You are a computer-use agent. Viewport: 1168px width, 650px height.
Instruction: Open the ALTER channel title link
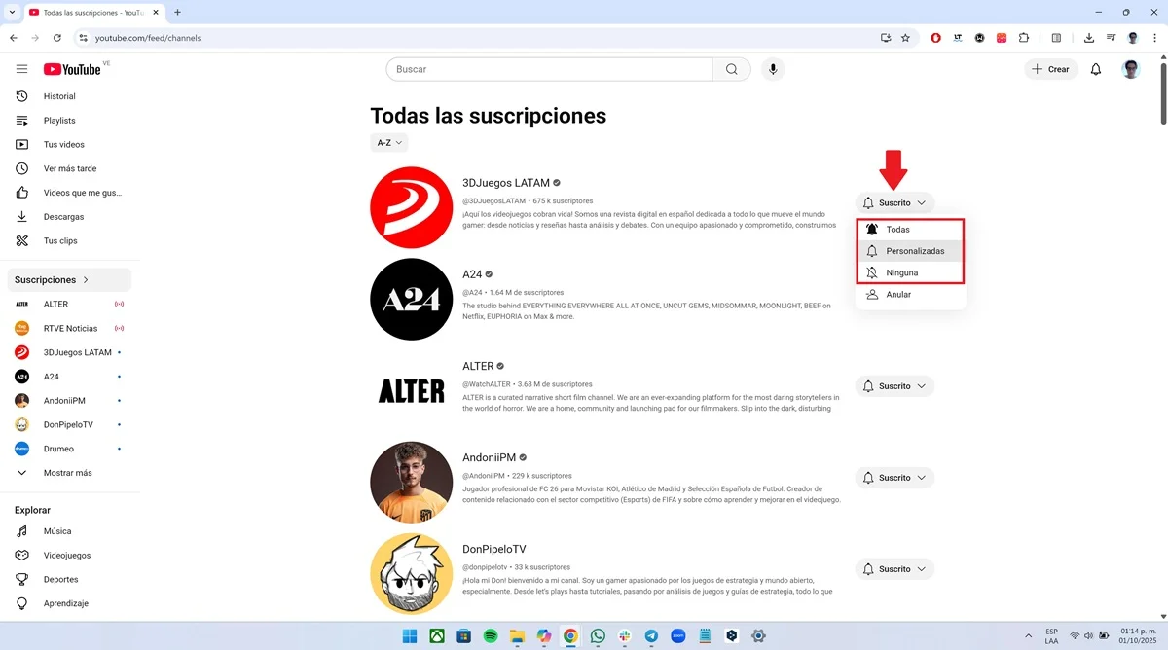478,366
